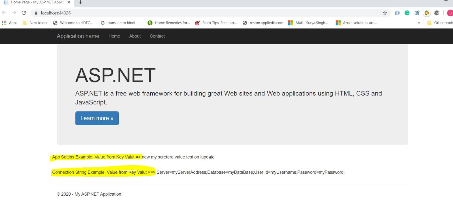
Task: Click the © 2020 - My ASP.NET Application footer
Action: tap(89, 194)
